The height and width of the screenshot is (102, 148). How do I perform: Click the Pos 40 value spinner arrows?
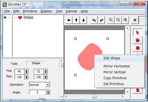pos(26,71)
